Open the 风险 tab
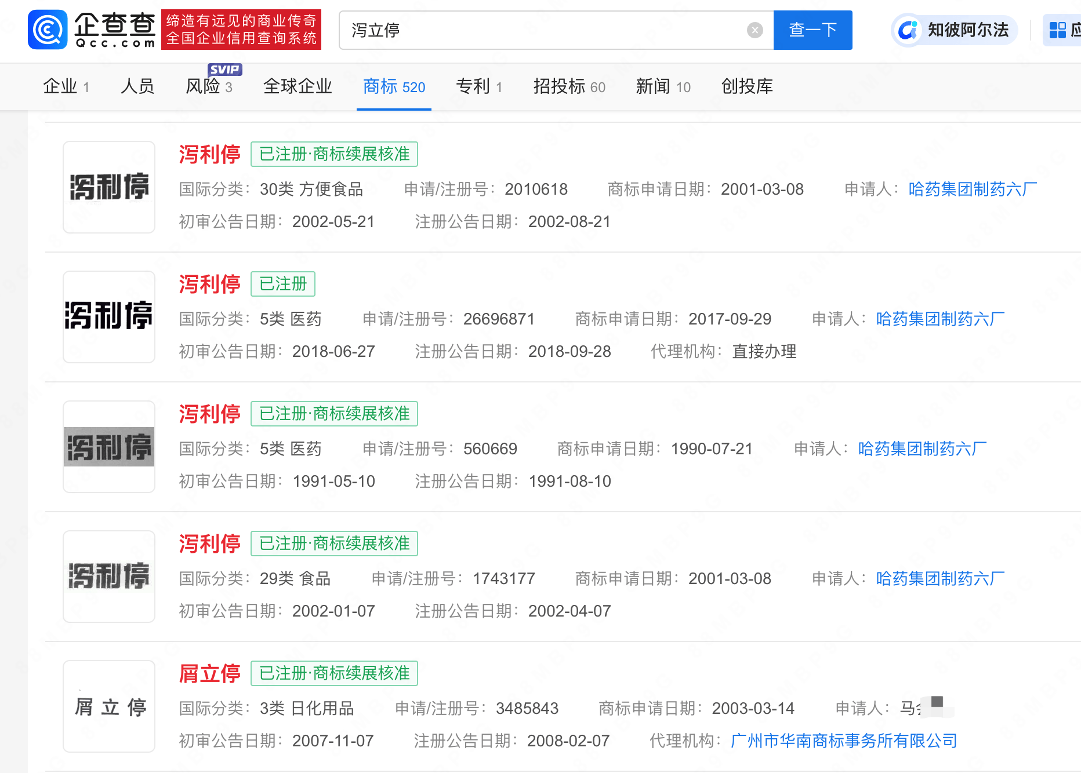 pos(209,87)
